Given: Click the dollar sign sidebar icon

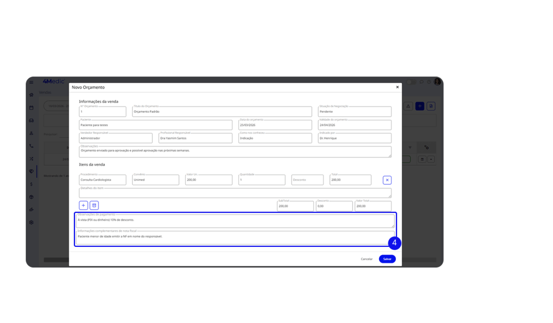Looking at the screenshot, I should pos(31,184).
